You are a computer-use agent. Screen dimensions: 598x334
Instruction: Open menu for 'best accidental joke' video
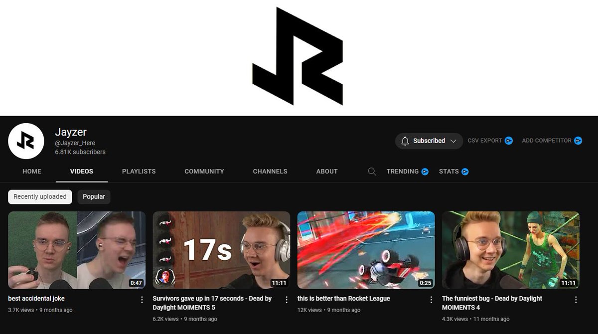(142, 300)
